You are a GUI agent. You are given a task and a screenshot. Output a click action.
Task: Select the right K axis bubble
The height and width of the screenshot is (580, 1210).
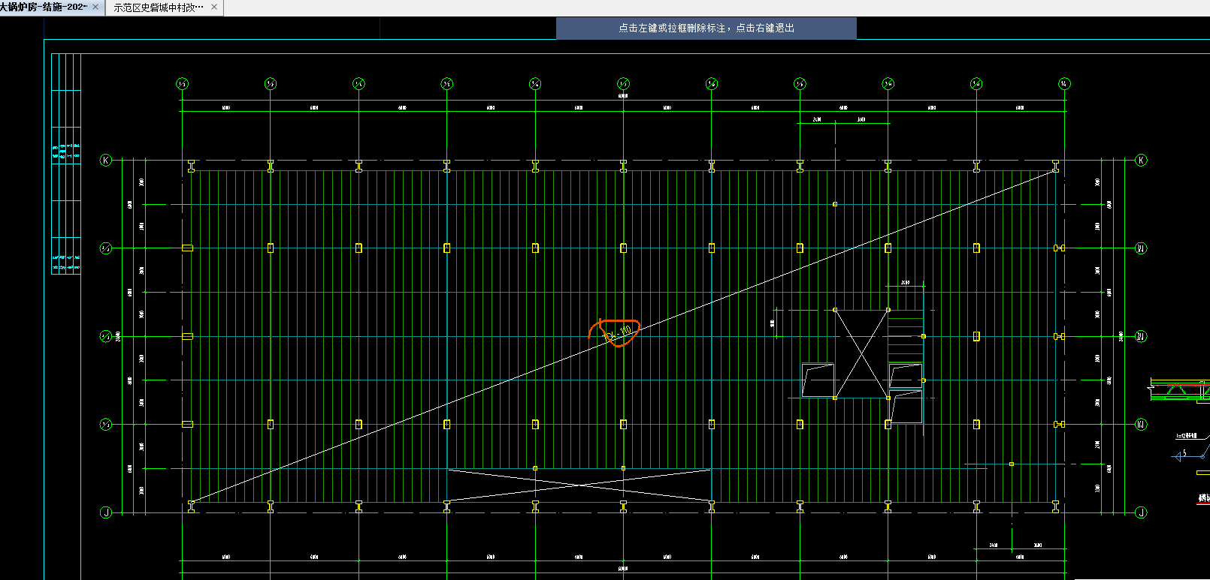(1141, 160)
